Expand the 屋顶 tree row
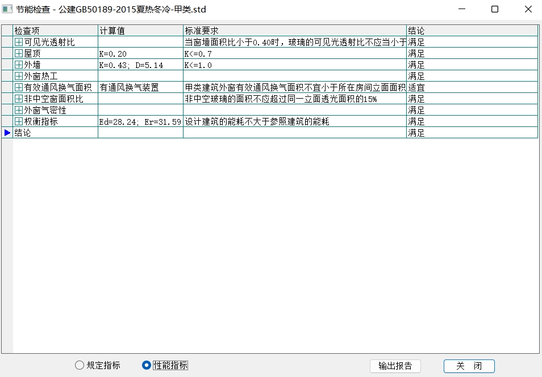The height and width of the screenshot is (377, 542). tap(19, 53)
